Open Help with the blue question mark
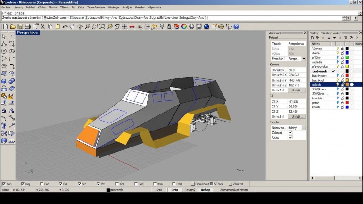This screenshot has width=363, height=204. 236,26
